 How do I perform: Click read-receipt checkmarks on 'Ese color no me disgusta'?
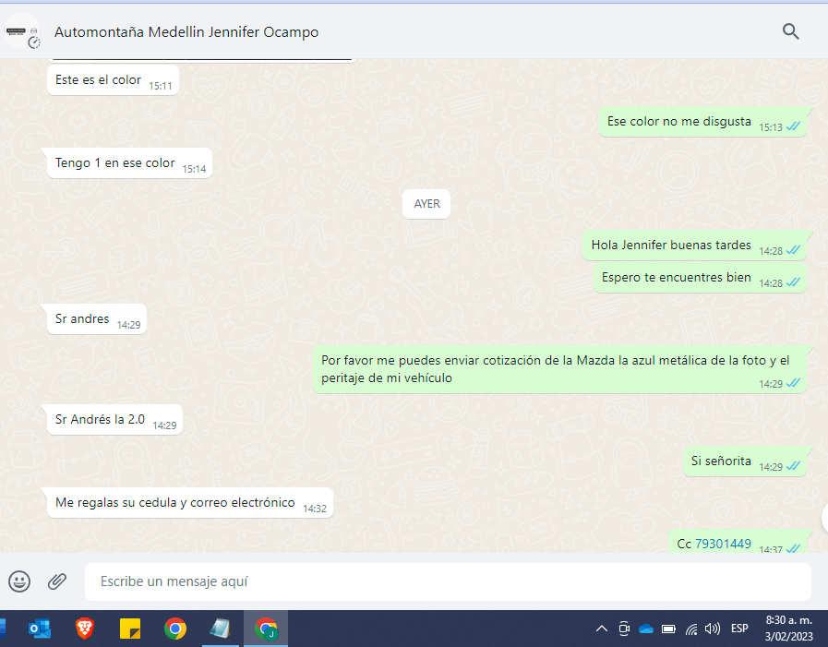pyautogui.click(x=793, y=126)
